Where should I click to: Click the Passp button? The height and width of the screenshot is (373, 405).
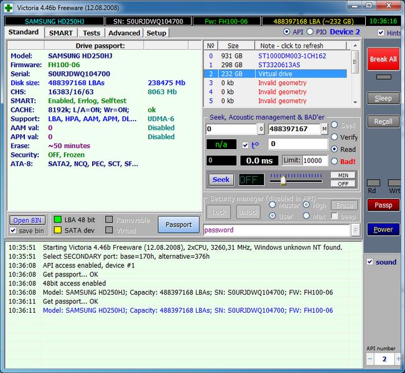click(x=383, y=205)
